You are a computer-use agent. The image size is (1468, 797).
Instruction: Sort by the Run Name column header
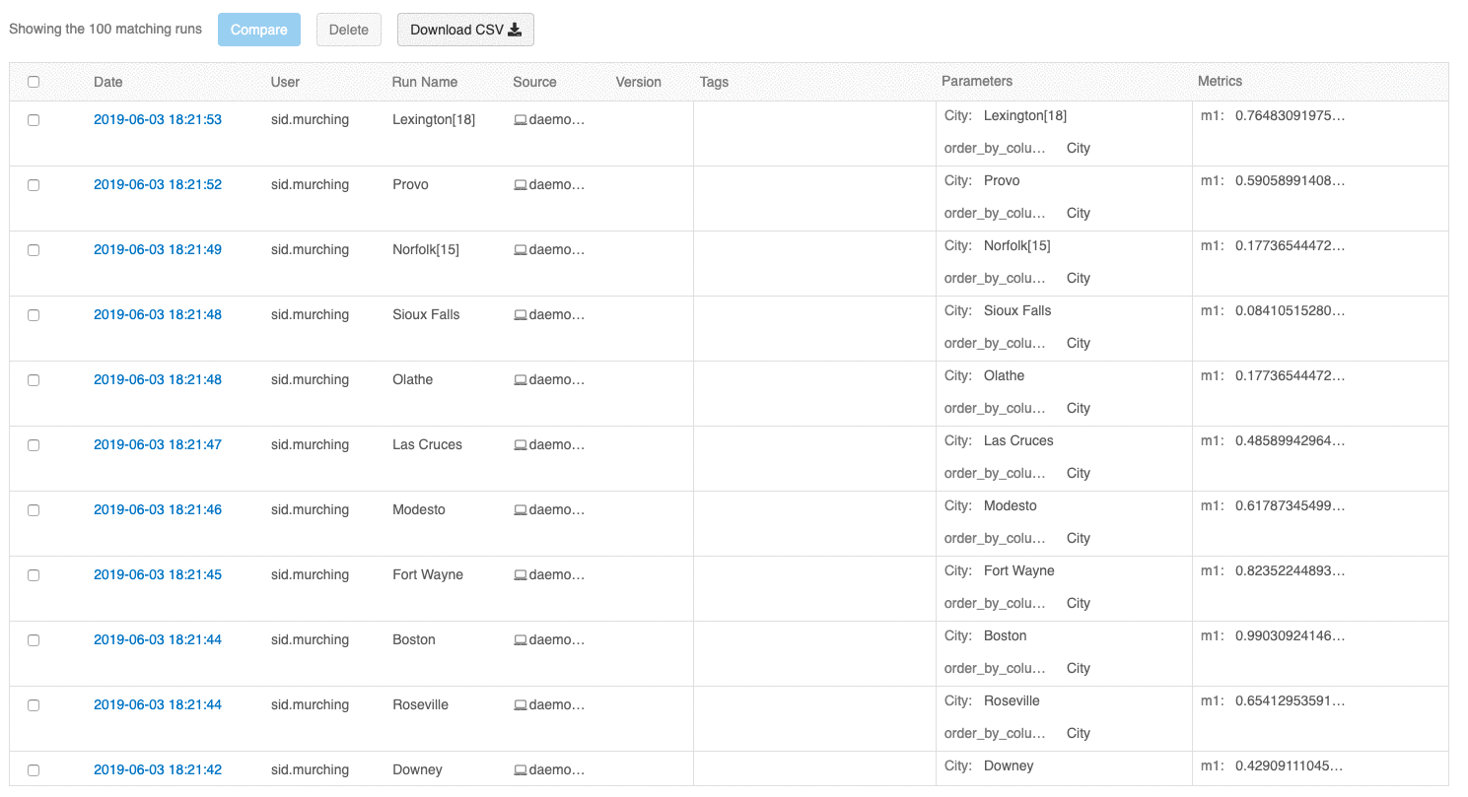(424, 82)
